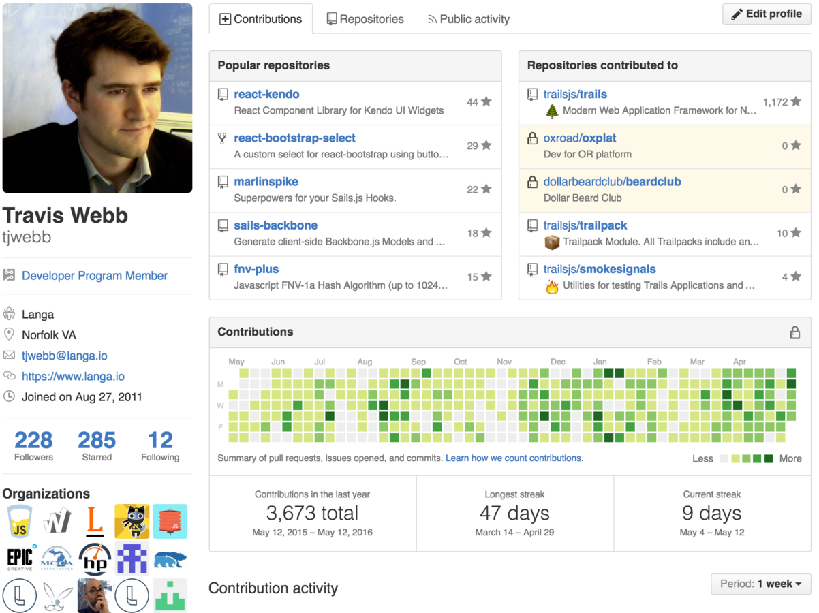This screenshot has height=613, width=819.
Task: Click the Joined on Aug 27, 2011 text
Action: click(82, 396)
